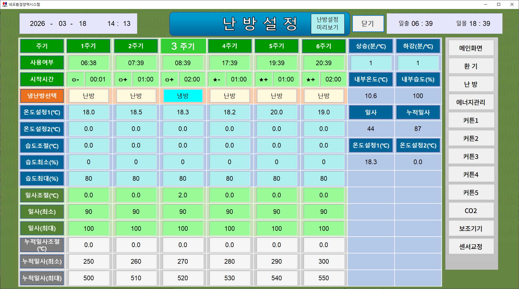The image size is (519, 289).
Task: Click cycle 4 time 17:39
Action: [x=230, y=63]
